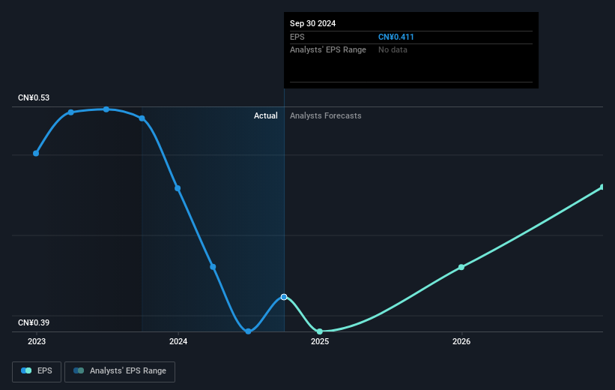Click the No data text in tooltip
This screenshot has width=615, height=390.
point(393,50)
